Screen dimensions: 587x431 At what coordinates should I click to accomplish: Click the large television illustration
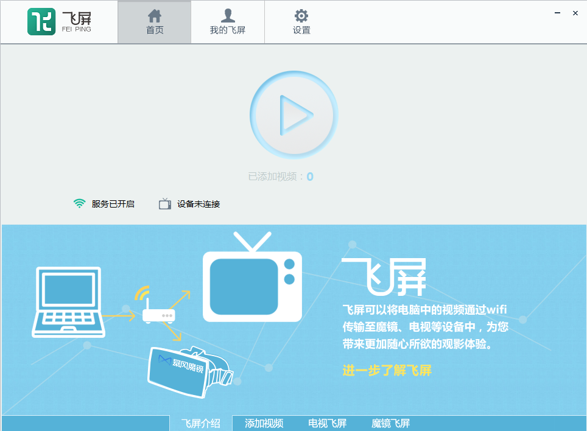252,277
